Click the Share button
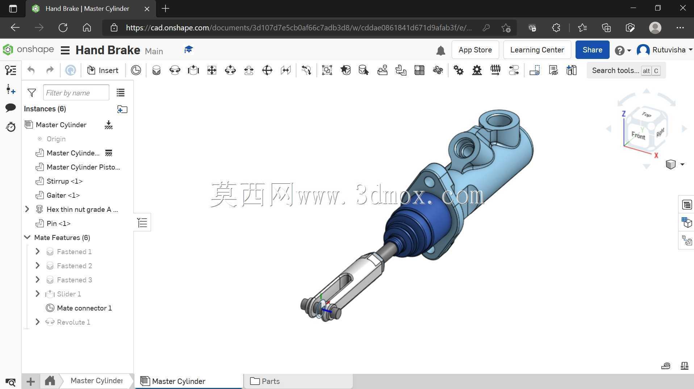This screenshot has height=389, width=694. [x=592, y=50]
